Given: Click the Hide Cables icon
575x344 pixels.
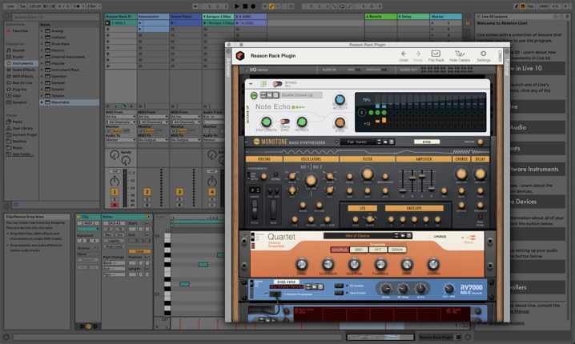Looking at the screenshot, I should coord(460,54).
